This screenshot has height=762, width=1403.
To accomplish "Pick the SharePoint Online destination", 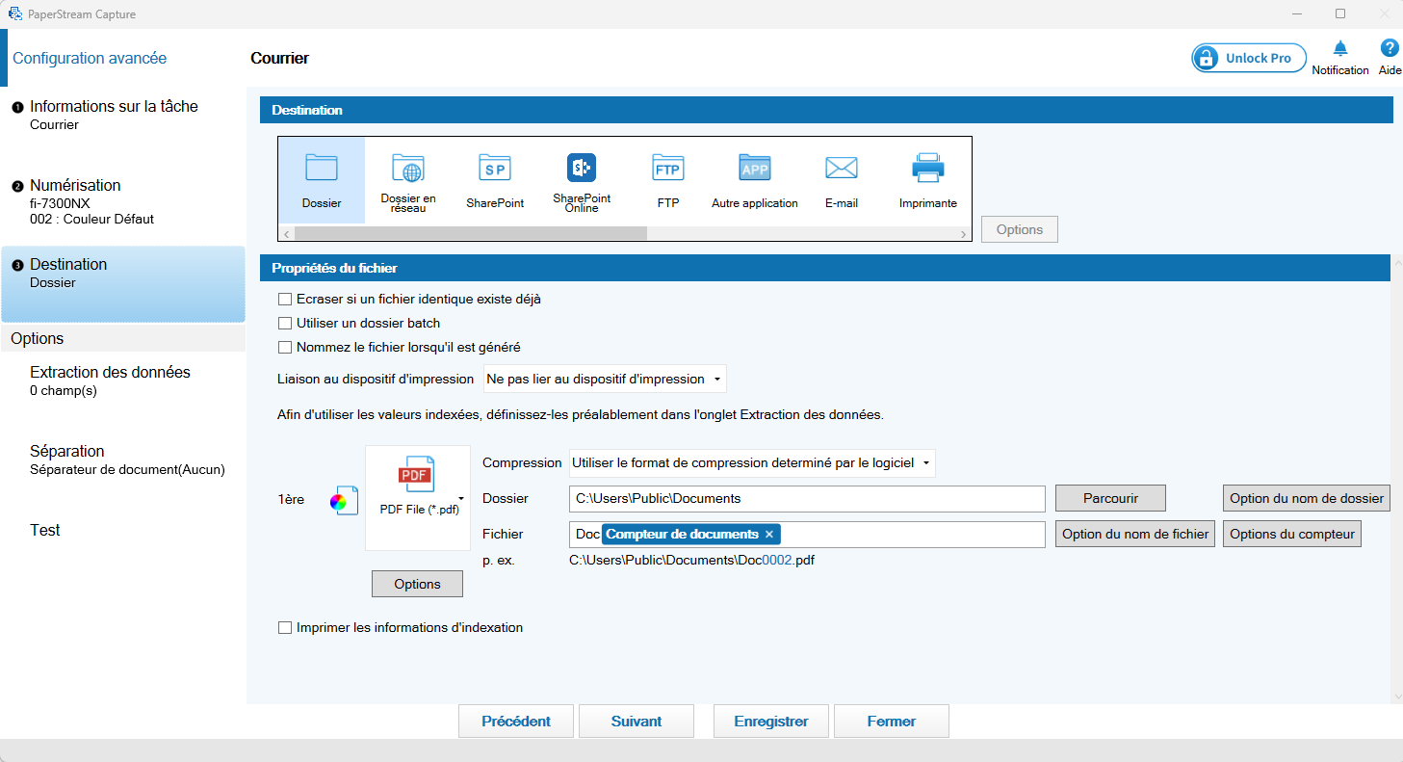I will click(x=582, y=180).
